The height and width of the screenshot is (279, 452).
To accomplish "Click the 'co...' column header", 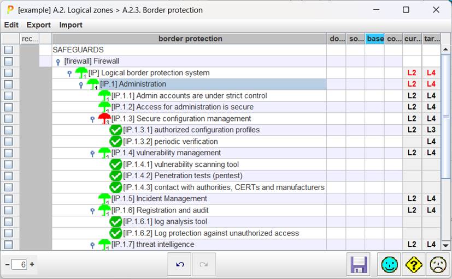I will (394, 39).
